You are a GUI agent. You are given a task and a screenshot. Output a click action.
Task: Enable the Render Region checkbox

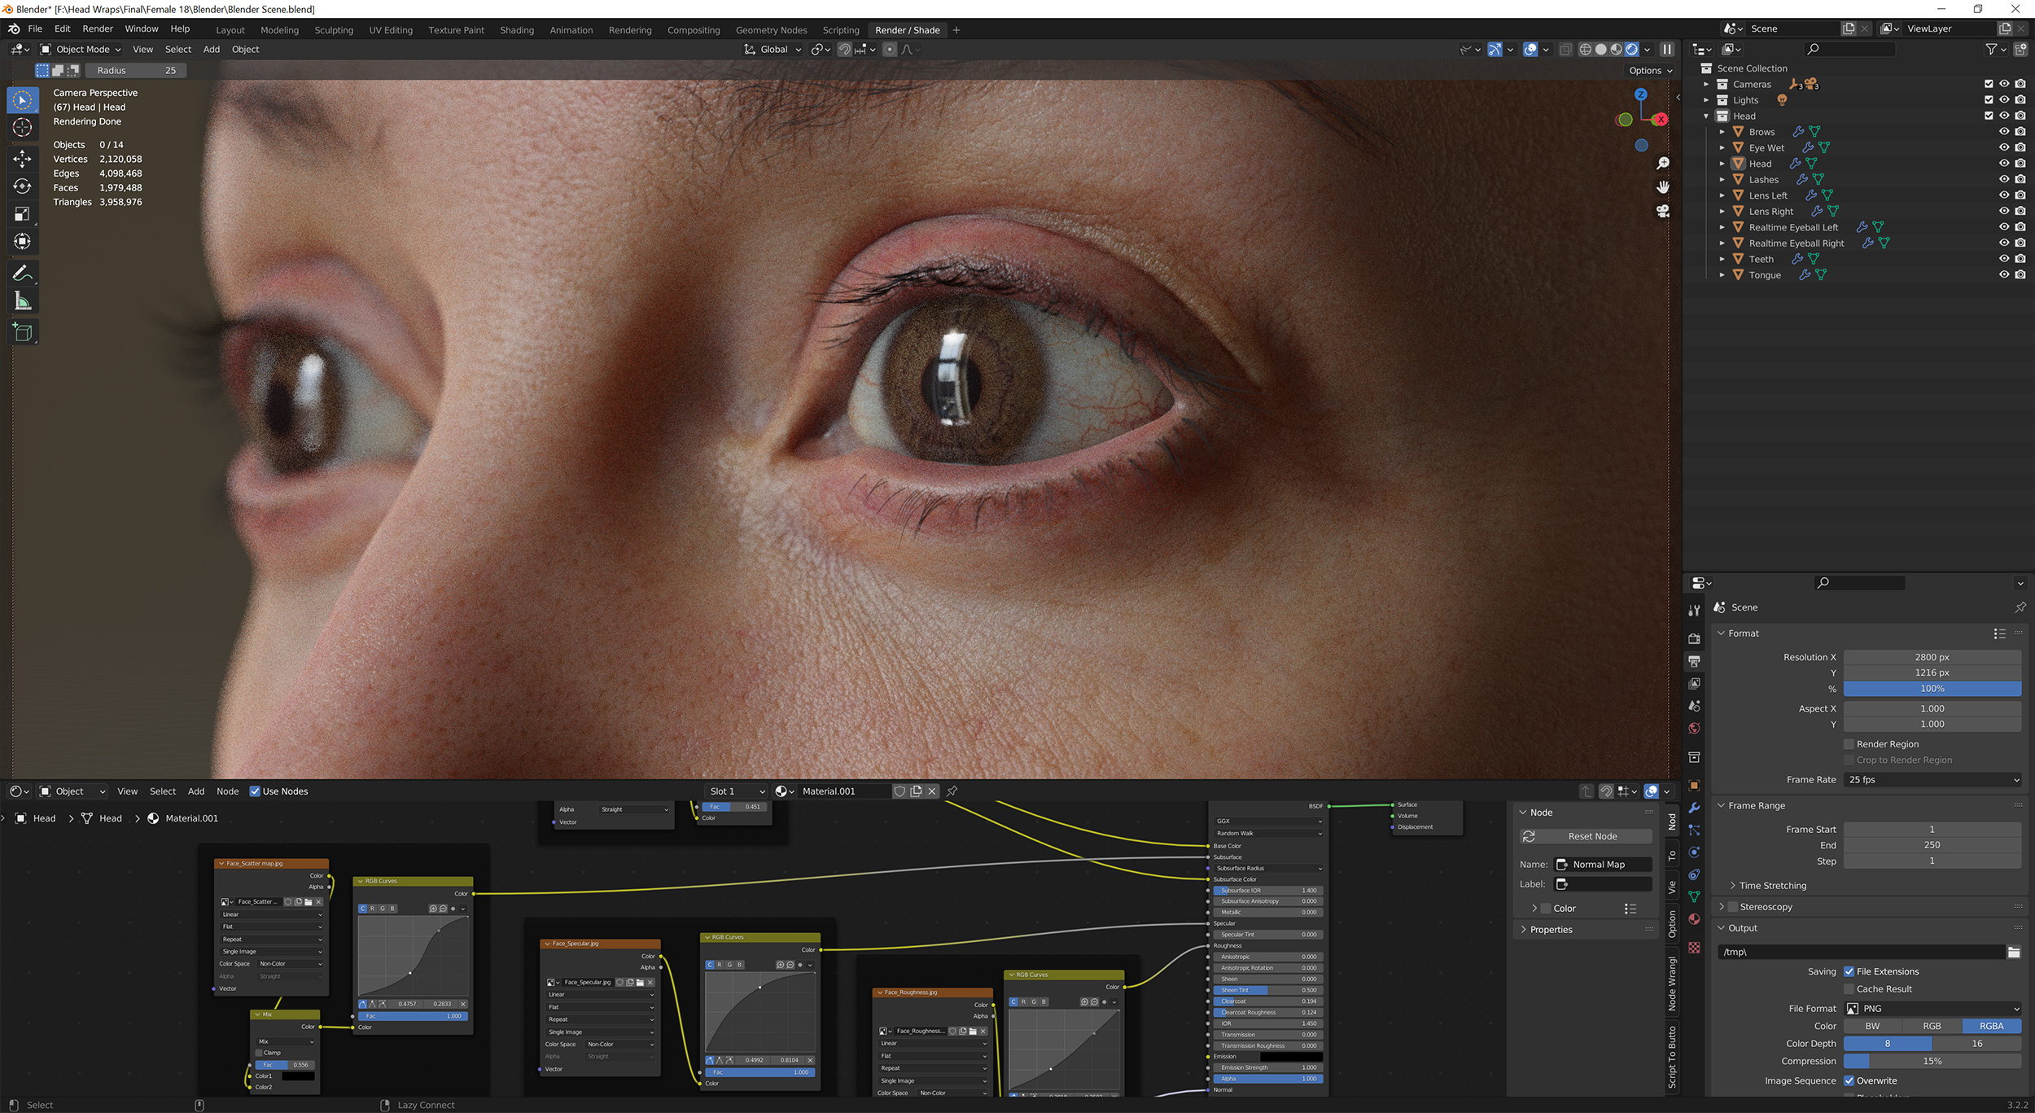(1848, 743)
